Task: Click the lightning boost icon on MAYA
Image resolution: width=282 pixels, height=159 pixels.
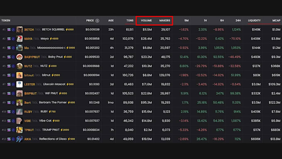Action: tap(51, 39)
